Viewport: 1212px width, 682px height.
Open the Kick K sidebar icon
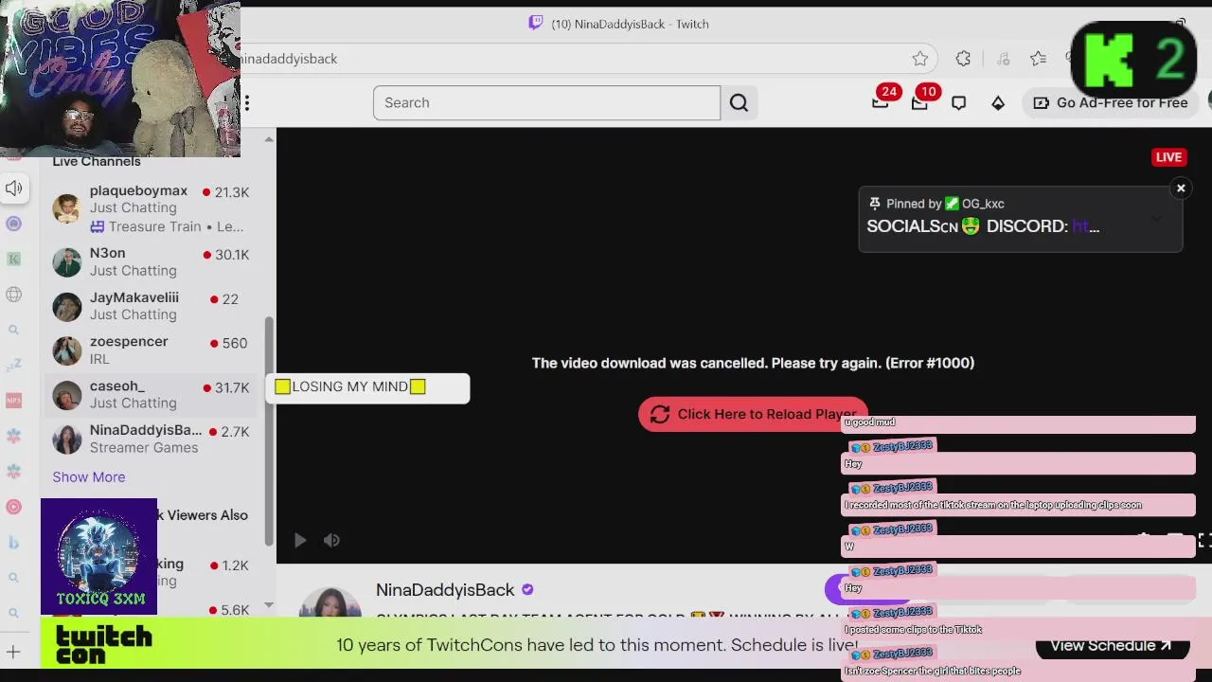[x=13, y=259]
